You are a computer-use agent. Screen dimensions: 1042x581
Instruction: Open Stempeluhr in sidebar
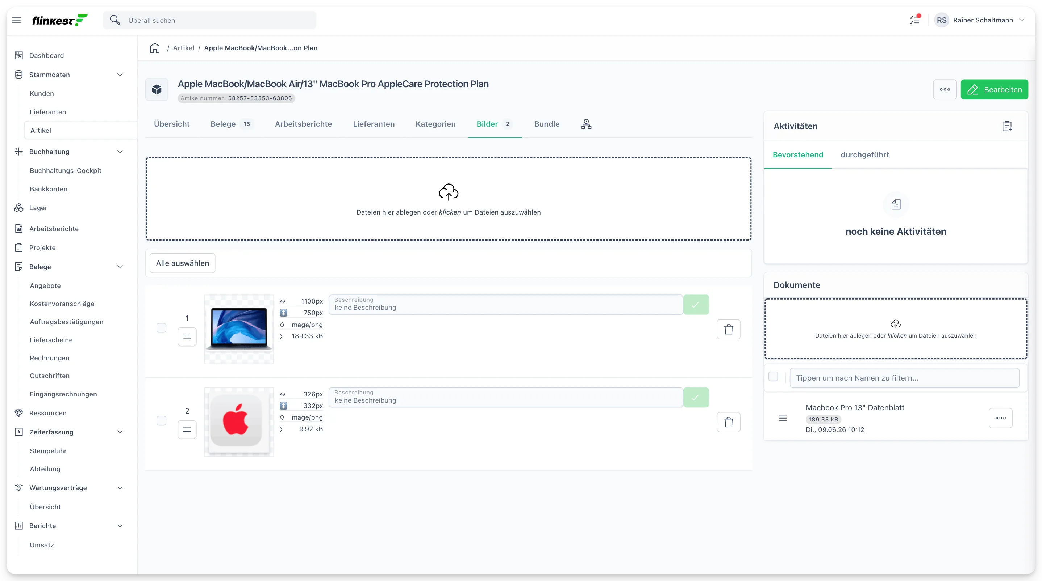tap(48, 451)
